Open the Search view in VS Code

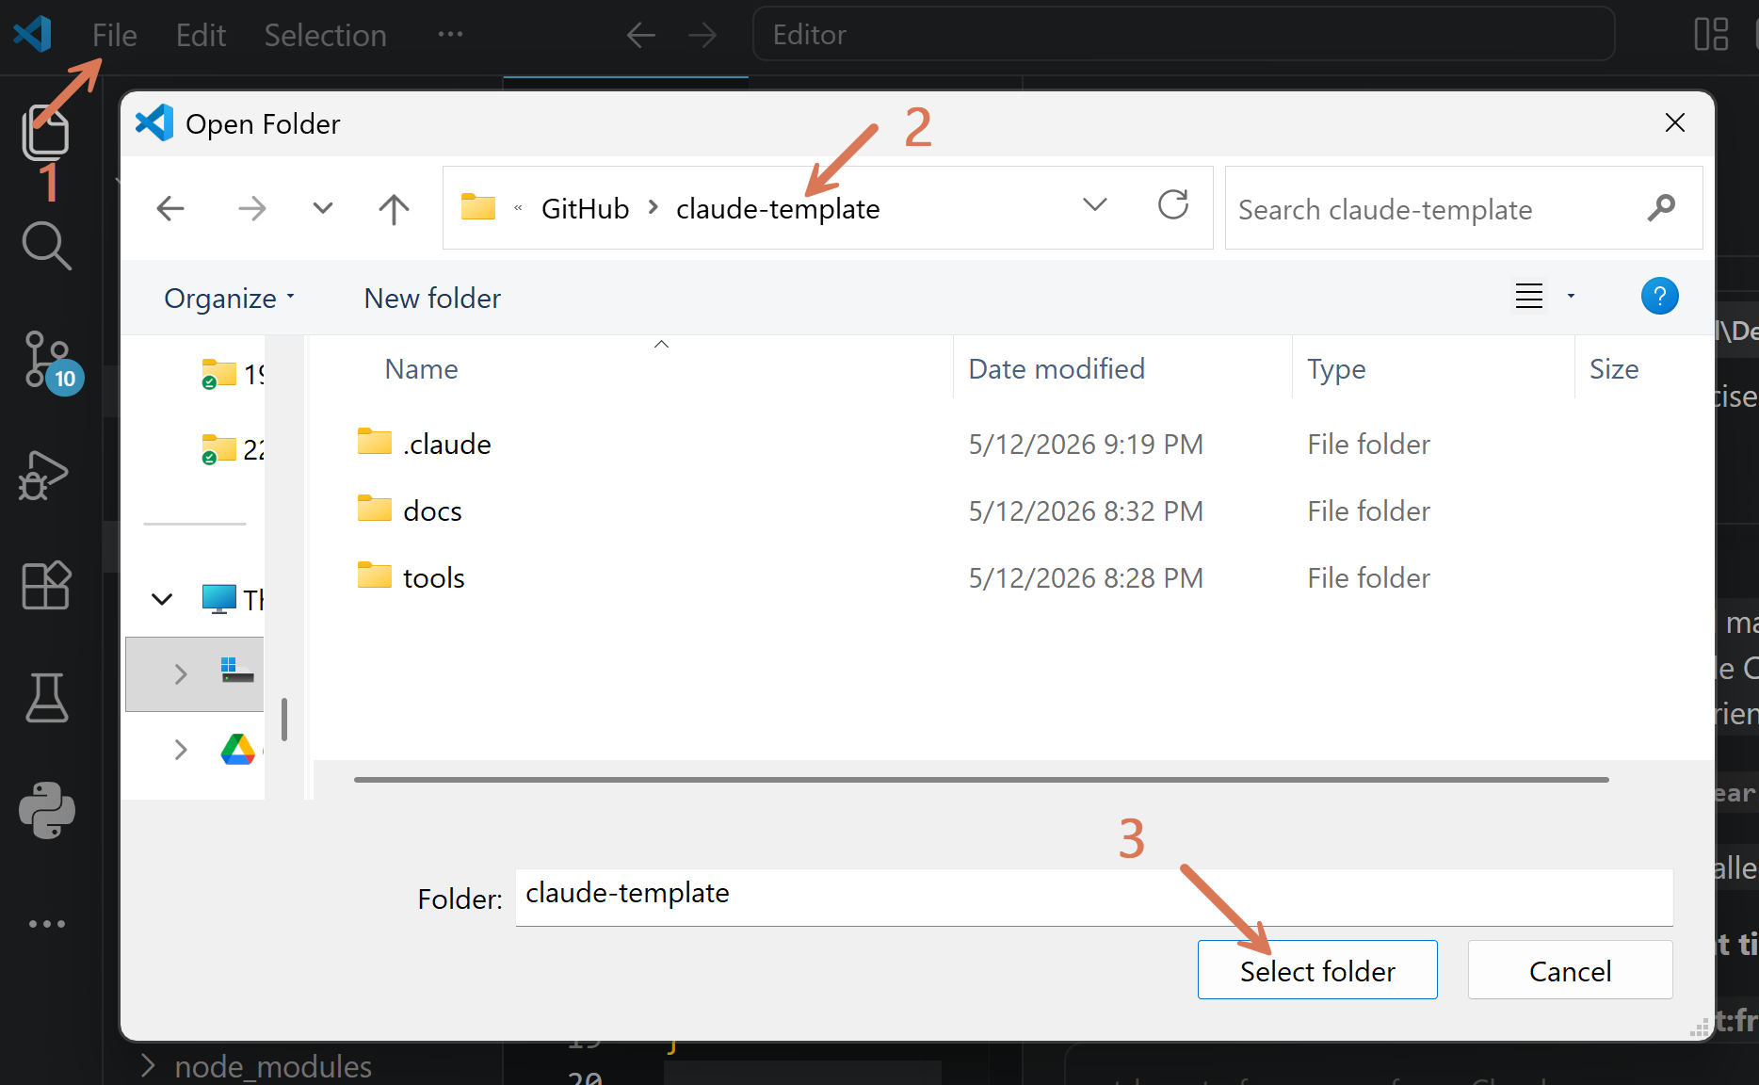(x=46, y=246)
